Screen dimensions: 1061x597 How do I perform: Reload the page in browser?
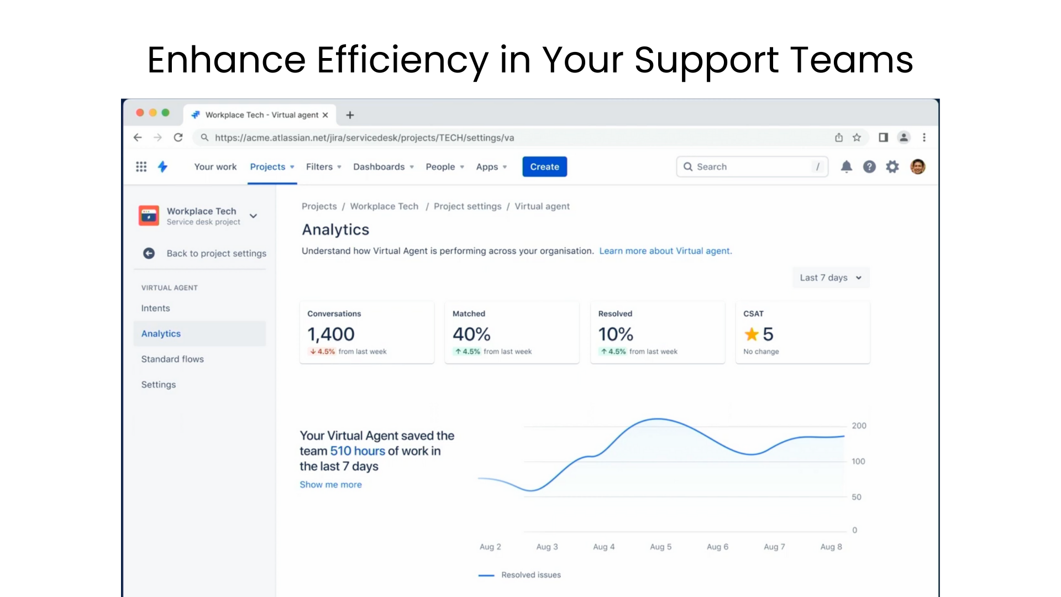178,138
